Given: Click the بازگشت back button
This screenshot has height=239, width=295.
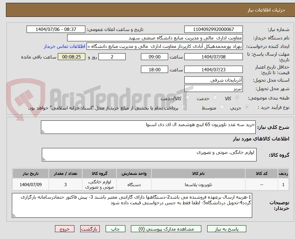Looking at the screenshot, I should coord(90,229).
